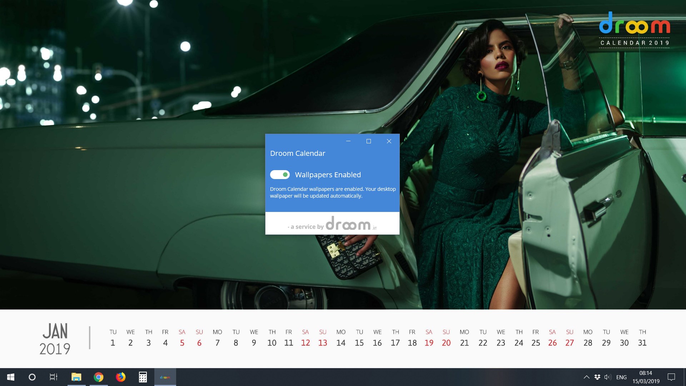Switch the ENG input language

point(621,377)
